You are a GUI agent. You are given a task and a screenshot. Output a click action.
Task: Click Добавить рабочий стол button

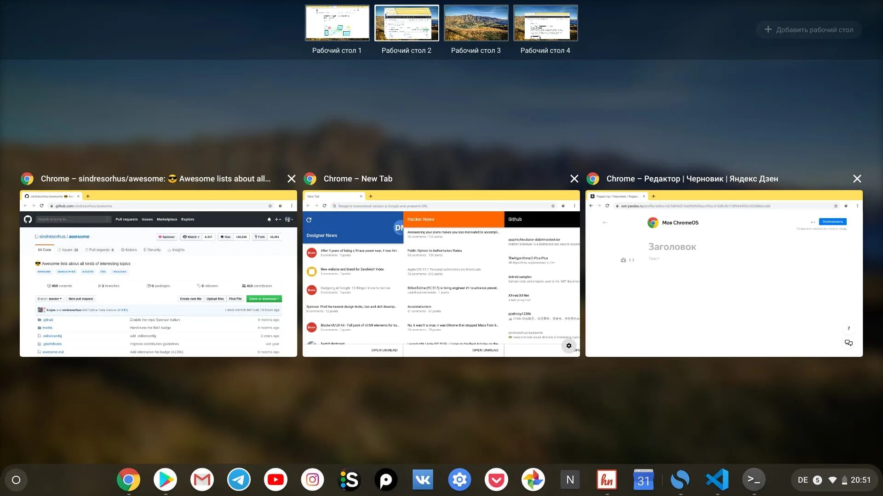click(808, 30)
